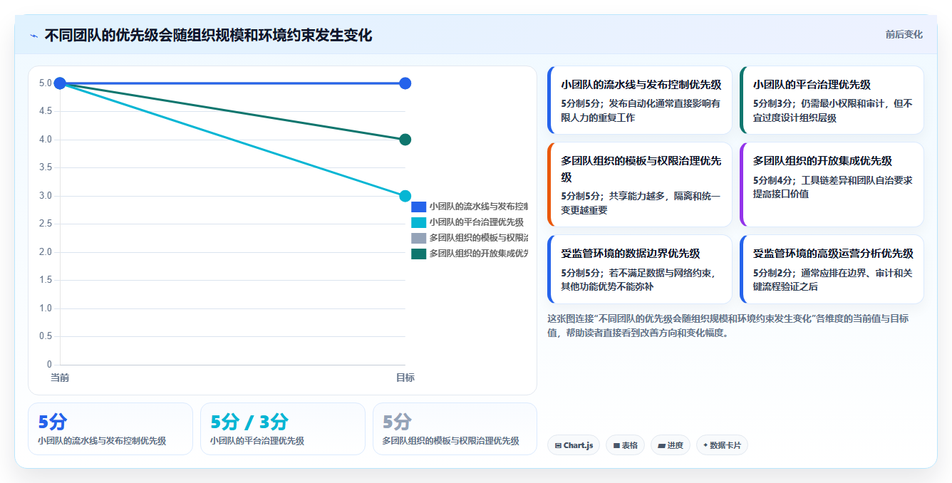
Task: Click the 多团队组织的开放集成 legend label
Action: [x=478, y=254]
